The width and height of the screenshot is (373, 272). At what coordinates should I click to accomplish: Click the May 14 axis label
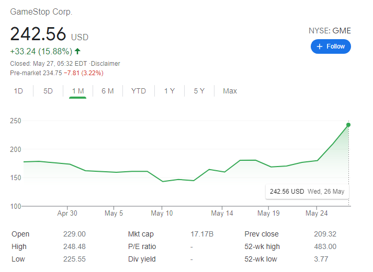(x=222, y=213)
